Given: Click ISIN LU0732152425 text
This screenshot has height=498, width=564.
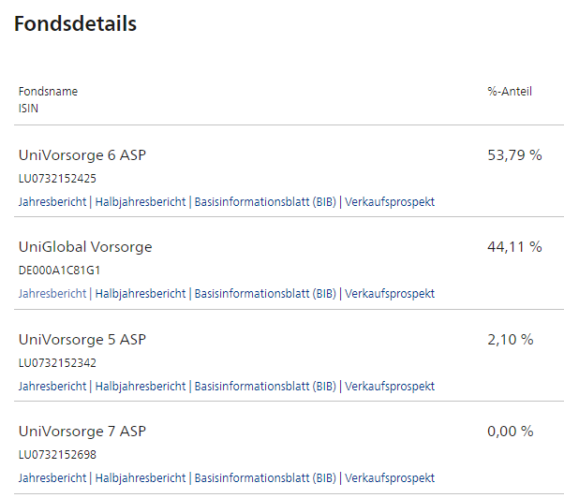Looking at the screenshot, I should [57, 179].
